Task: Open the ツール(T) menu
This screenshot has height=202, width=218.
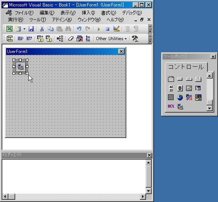Action: [x=38, y=20]
